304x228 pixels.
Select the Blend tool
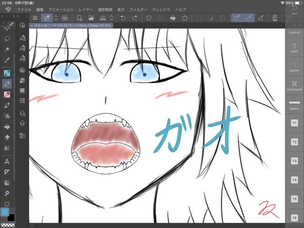tap(7, 148)
